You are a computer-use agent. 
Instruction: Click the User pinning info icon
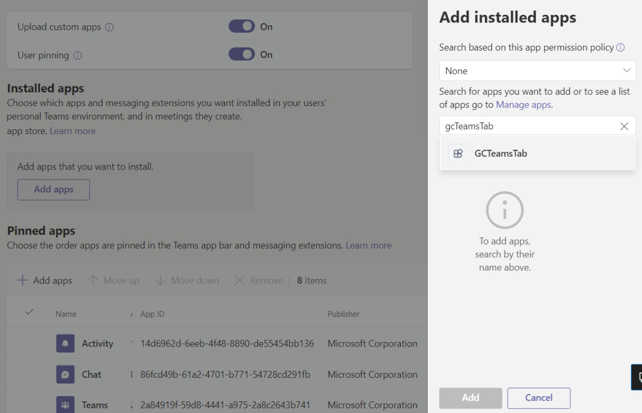pos(78,56)
